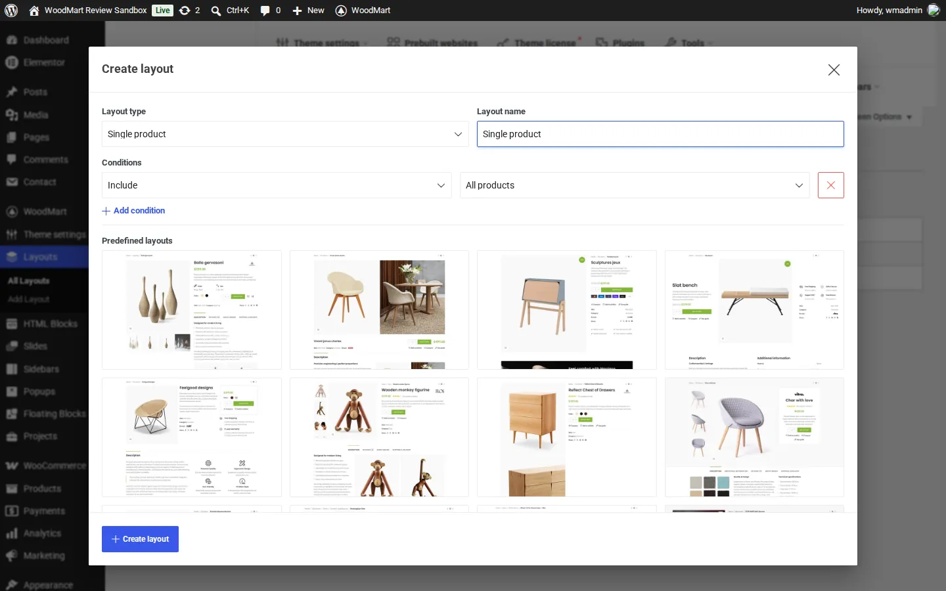Remove the condition with red X button
The width and height of the screenshot is (946, 591).
[831, 185]
